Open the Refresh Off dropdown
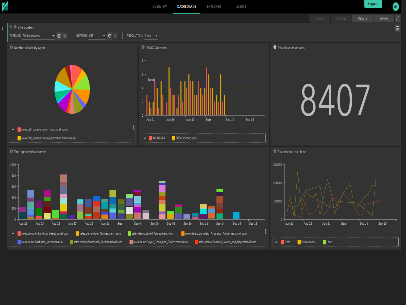Viewport: 406px width, 305px height. [x=97, y=36]
